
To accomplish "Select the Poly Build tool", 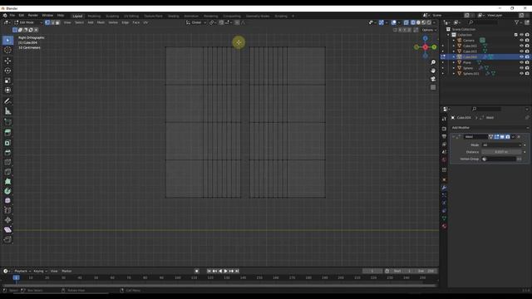I will pos(7,181).
